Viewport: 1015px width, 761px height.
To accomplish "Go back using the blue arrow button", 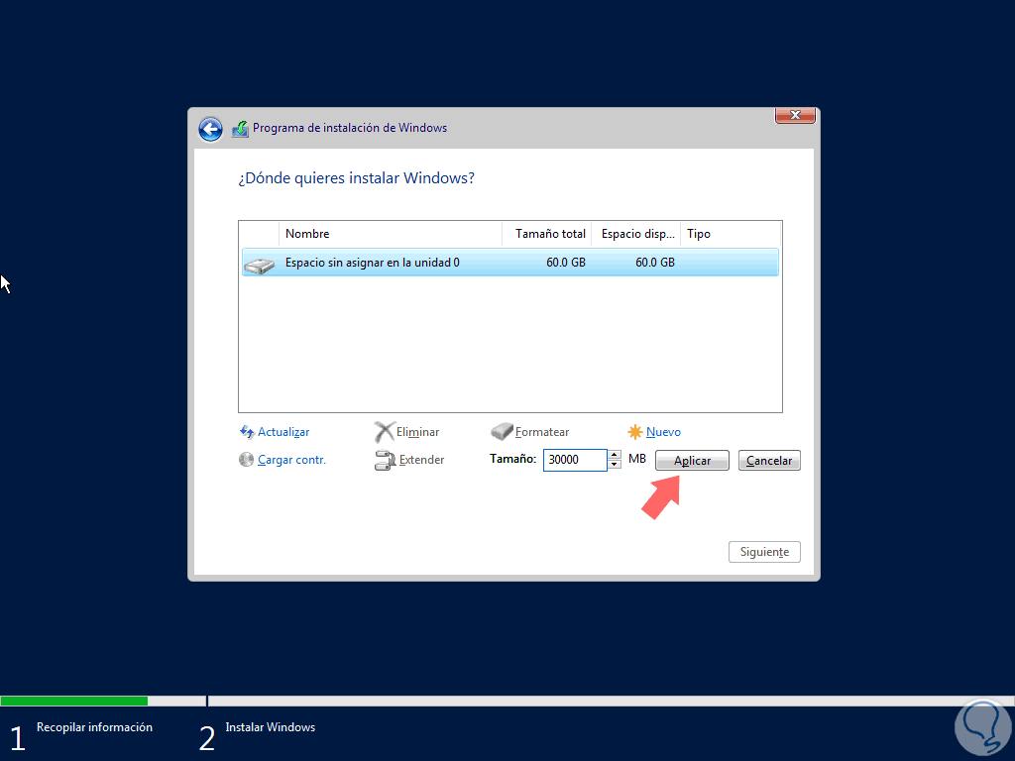I will click(x=210, y=129).
